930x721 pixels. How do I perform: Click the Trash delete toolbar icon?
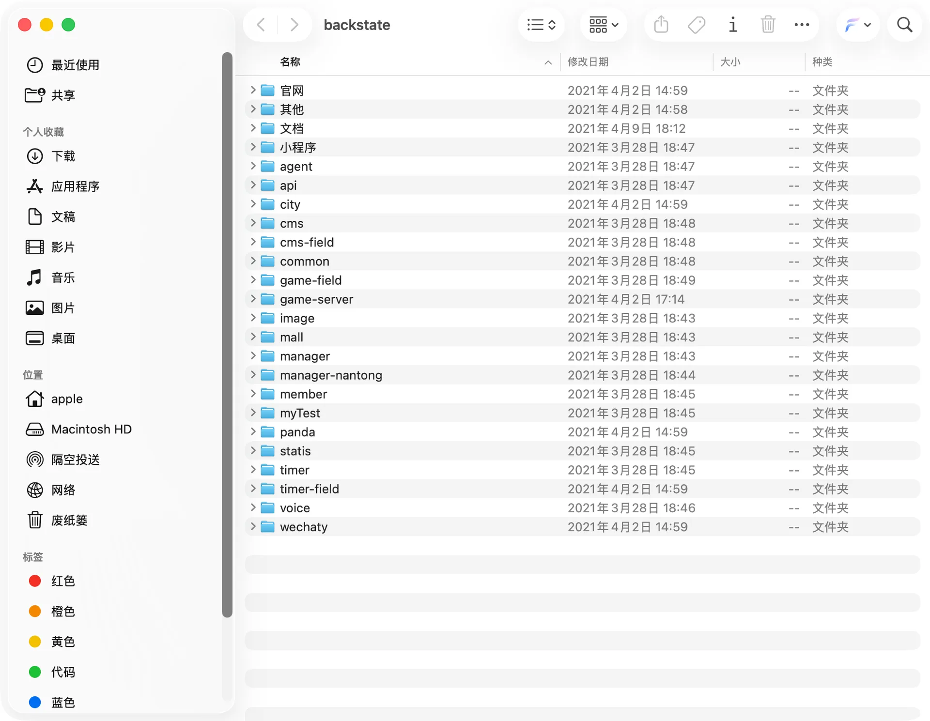(x=768, y=24)
